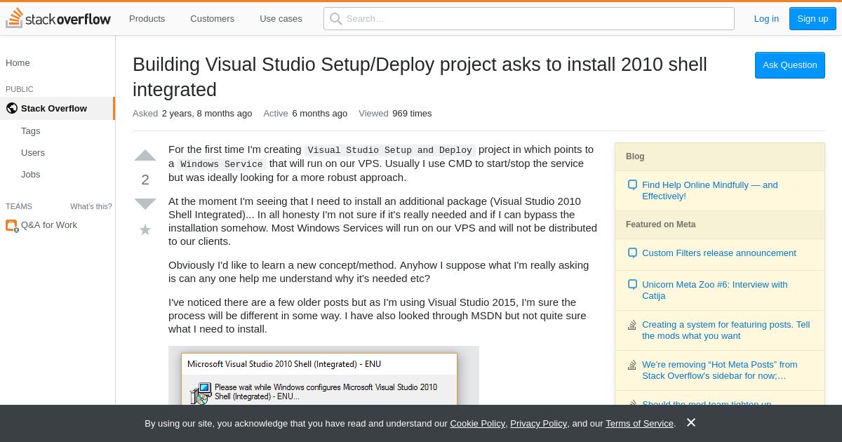Click the bubble icon beside Custom Filters
This screenshot has height=442, width=842.
pyautogui.click(x=632, y=253)
